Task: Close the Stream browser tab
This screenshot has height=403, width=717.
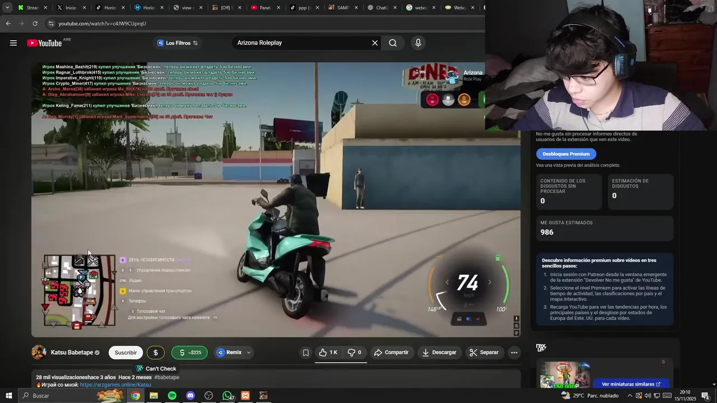Action: [46, 8]
